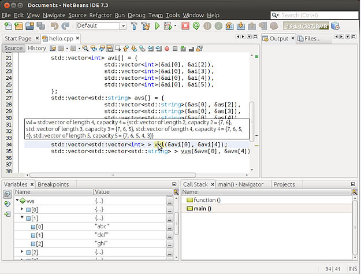Toggle the Source view button
361x274 pixels.
(x=13, y=48)
